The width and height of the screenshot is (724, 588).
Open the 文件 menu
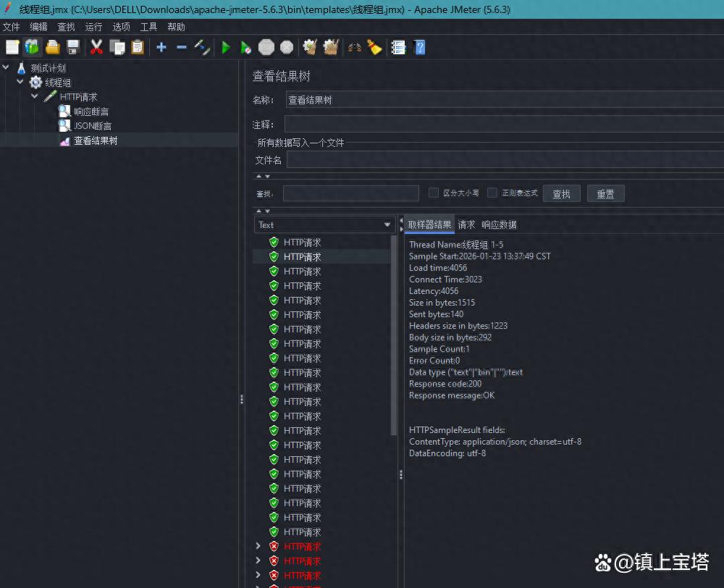pos(11,27)
